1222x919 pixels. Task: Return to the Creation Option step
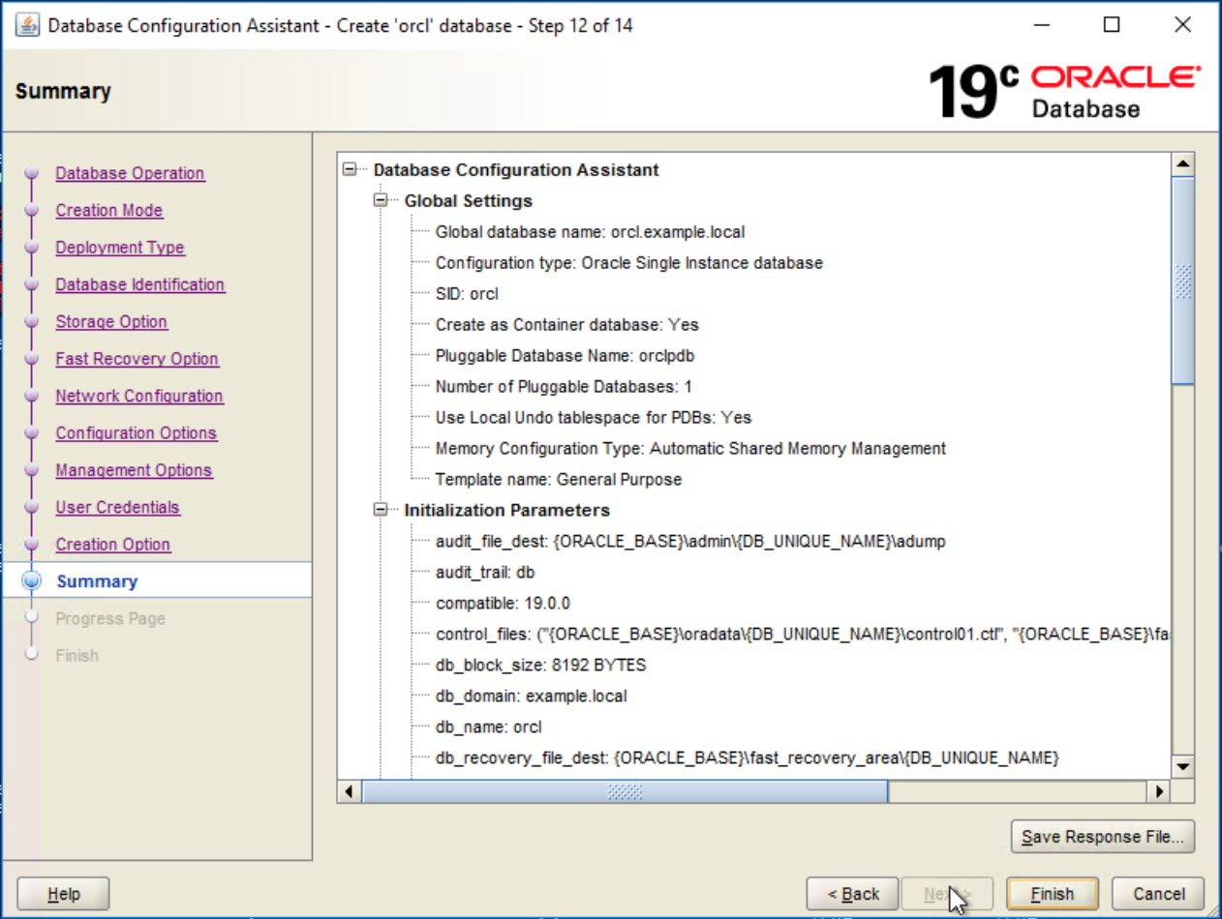tap(113, 545)
